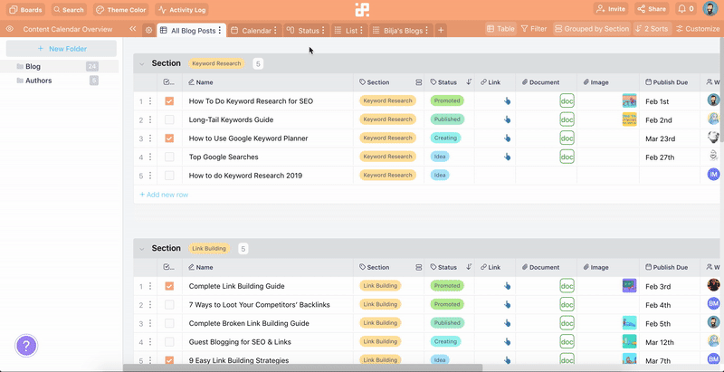
Task: Check 7 Ways to Loot Your Competitors' Backlinks
Action: [169, 305]
